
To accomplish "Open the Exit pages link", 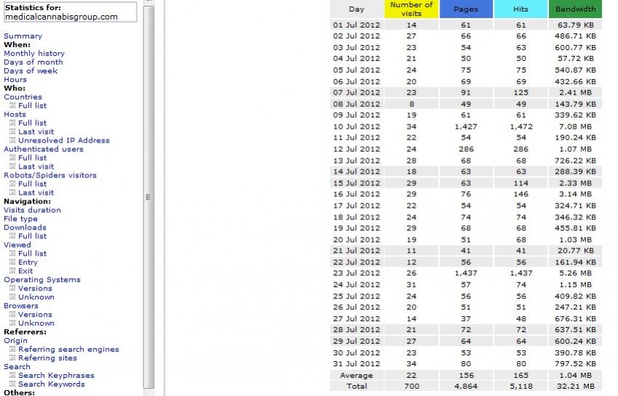I will click(x=25, y=270).
